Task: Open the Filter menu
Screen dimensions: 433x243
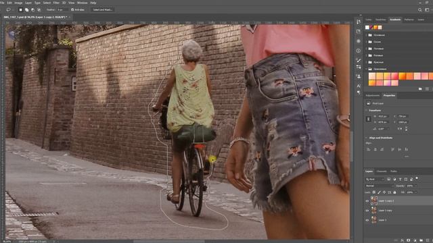Action: coord(56,3)
